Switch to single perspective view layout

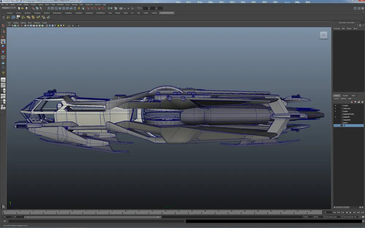coord(3,80)
